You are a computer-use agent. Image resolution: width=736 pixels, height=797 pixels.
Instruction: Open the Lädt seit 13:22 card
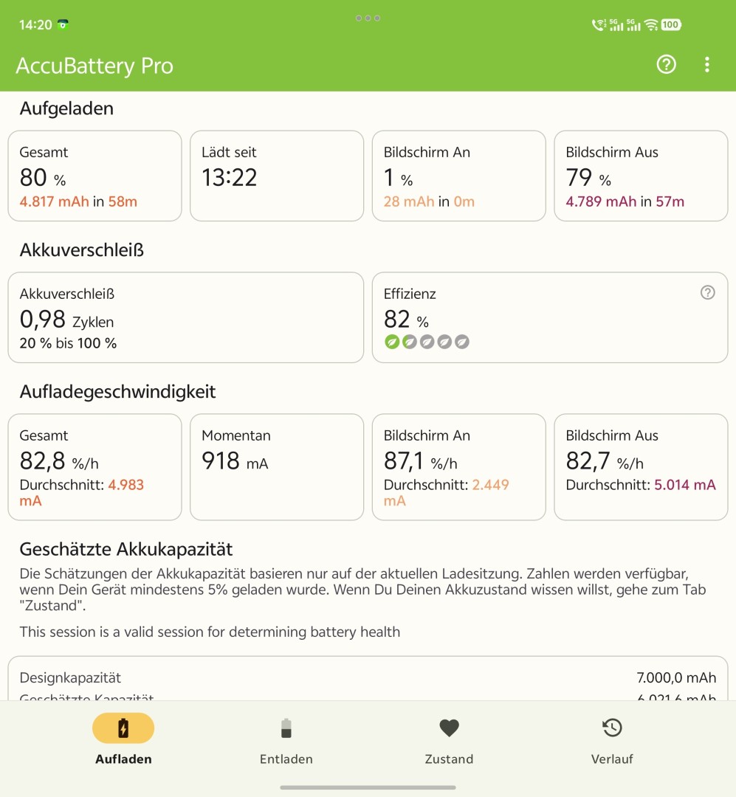277,176
